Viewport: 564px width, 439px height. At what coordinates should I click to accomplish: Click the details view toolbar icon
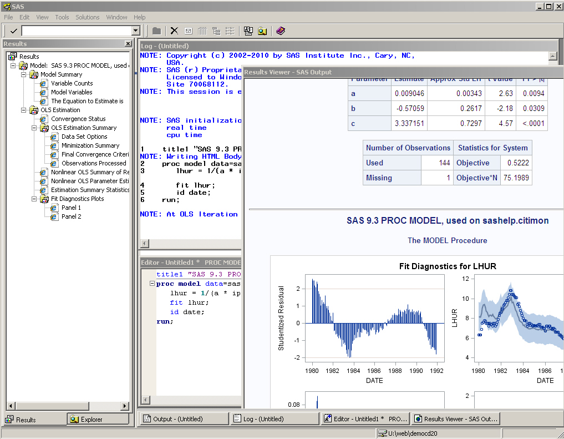tap(202, 31)
